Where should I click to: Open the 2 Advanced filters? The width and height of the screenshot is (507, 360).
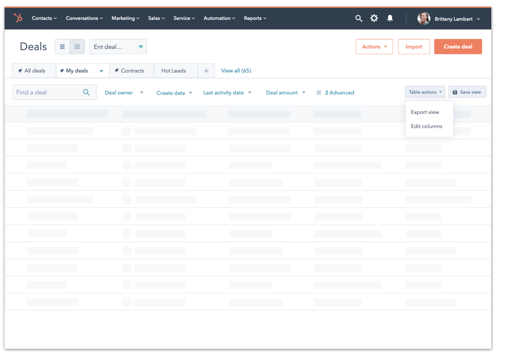point(335,93)
